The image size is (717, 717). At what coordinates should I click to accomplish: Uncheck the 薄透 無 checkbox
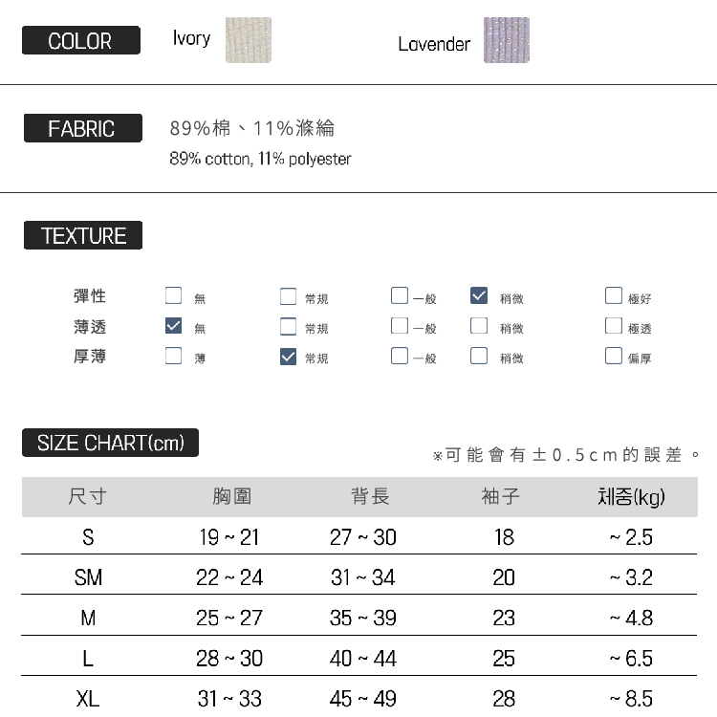[x=173, y=326]
